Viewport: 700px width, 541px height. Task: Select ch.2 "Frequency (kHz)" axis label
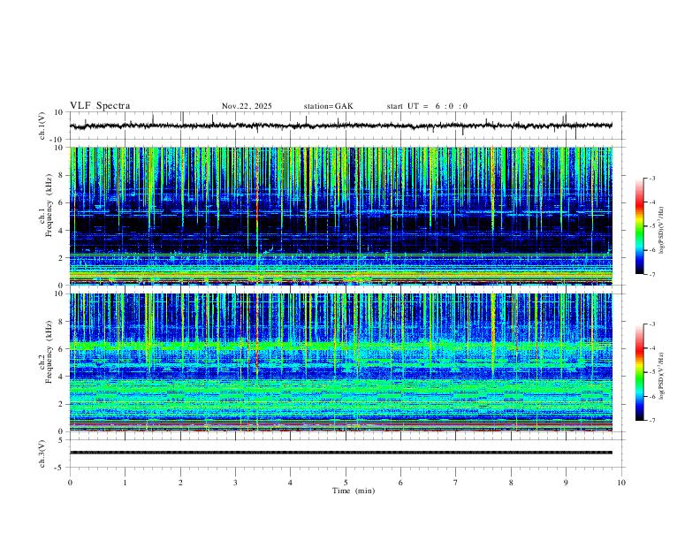point(49,351)
